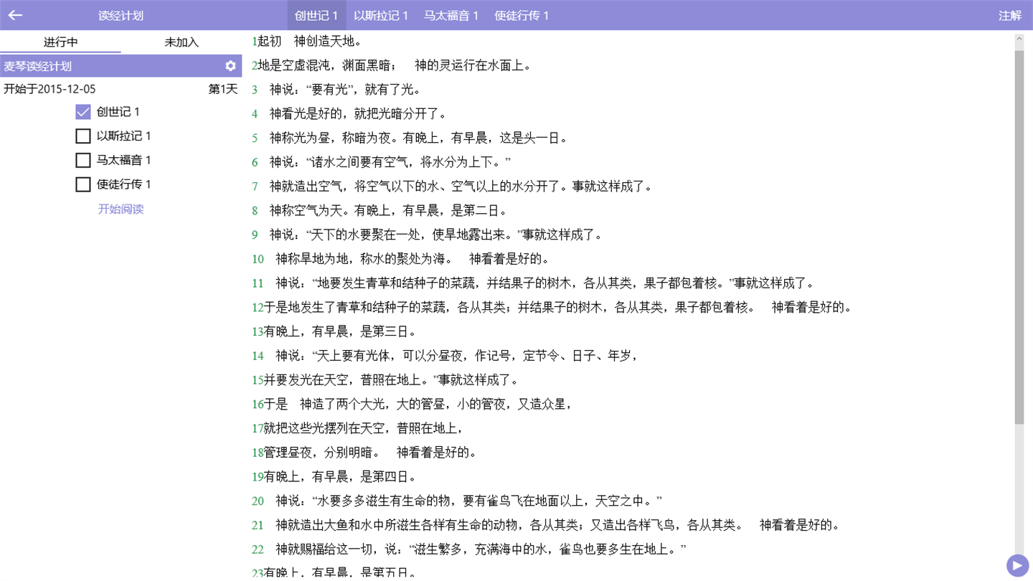Click the round play button at bottom right

pyautogui.click(x=1017, y=565)
